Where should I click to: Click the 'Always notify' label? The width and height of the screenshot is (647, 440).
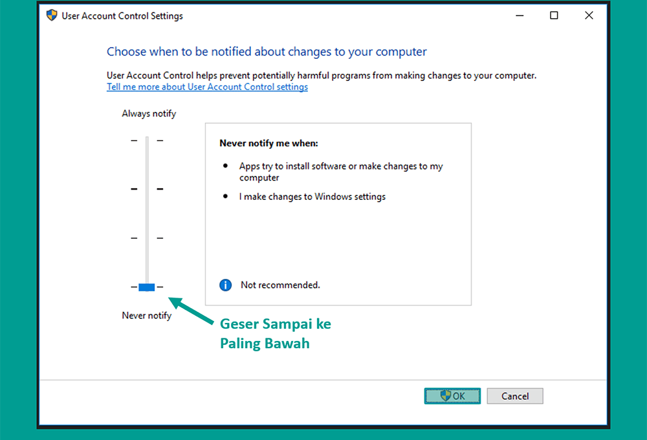click(x=149, y=113)
